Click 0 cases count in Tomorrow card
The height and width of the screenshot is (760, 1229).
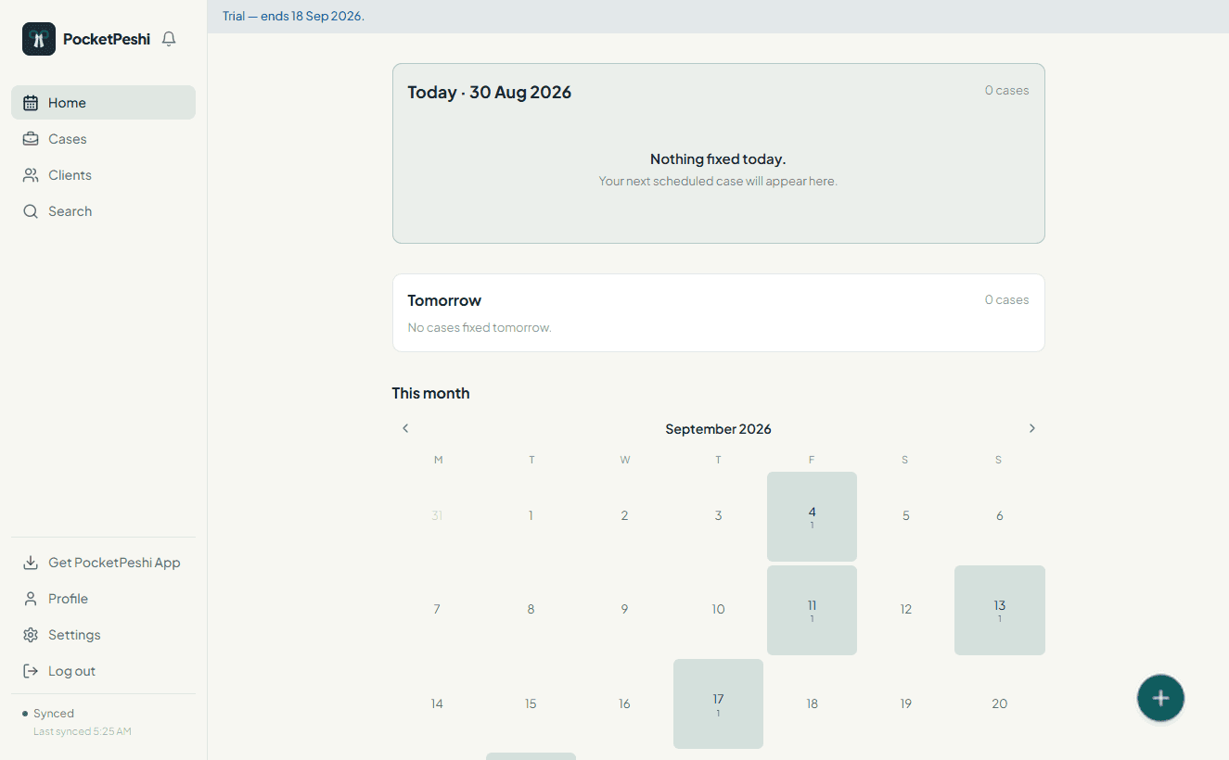click(1006, 299)
